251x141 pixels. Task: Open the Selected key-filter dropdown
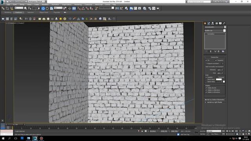(x=214, y=131)
